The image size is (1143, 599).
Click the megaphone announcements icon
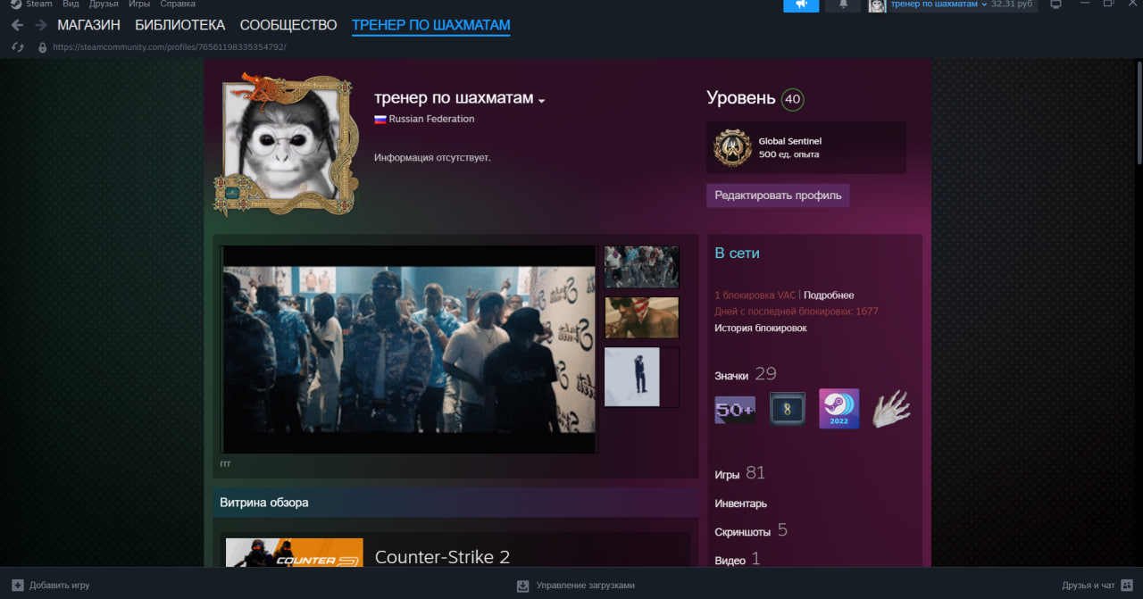tap(801, 4)
